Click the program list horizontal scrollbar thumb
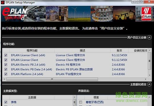This screenshot has width=154, height=106. pos(52,79)
